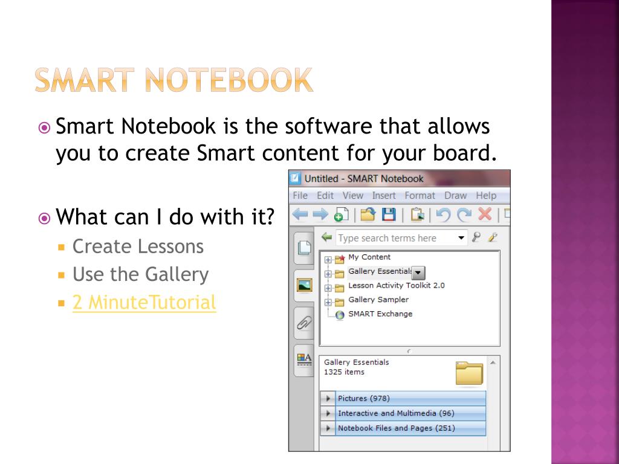Click the gallery search magnifier icon

point(476,237)
